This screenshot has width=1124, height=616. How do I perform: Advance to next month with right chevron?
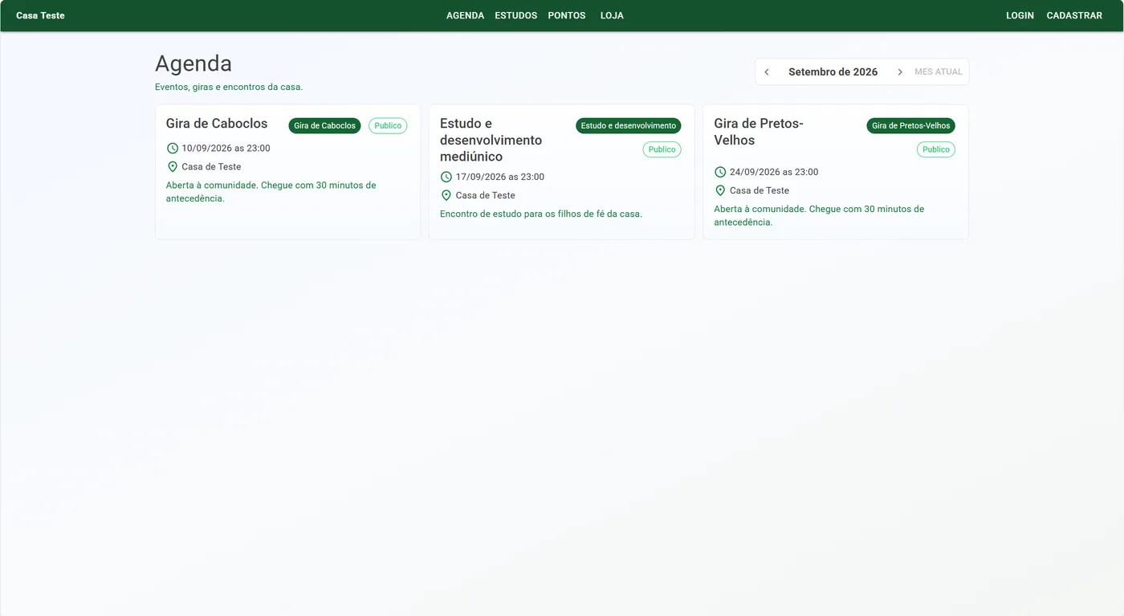(900, 72)
